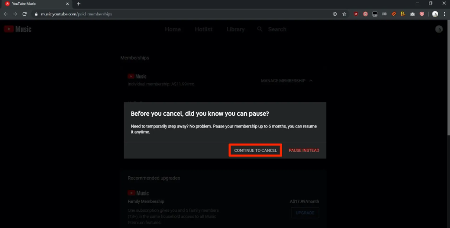Close the YouTube Music tab
450x228 pixels.
(67, 4)
